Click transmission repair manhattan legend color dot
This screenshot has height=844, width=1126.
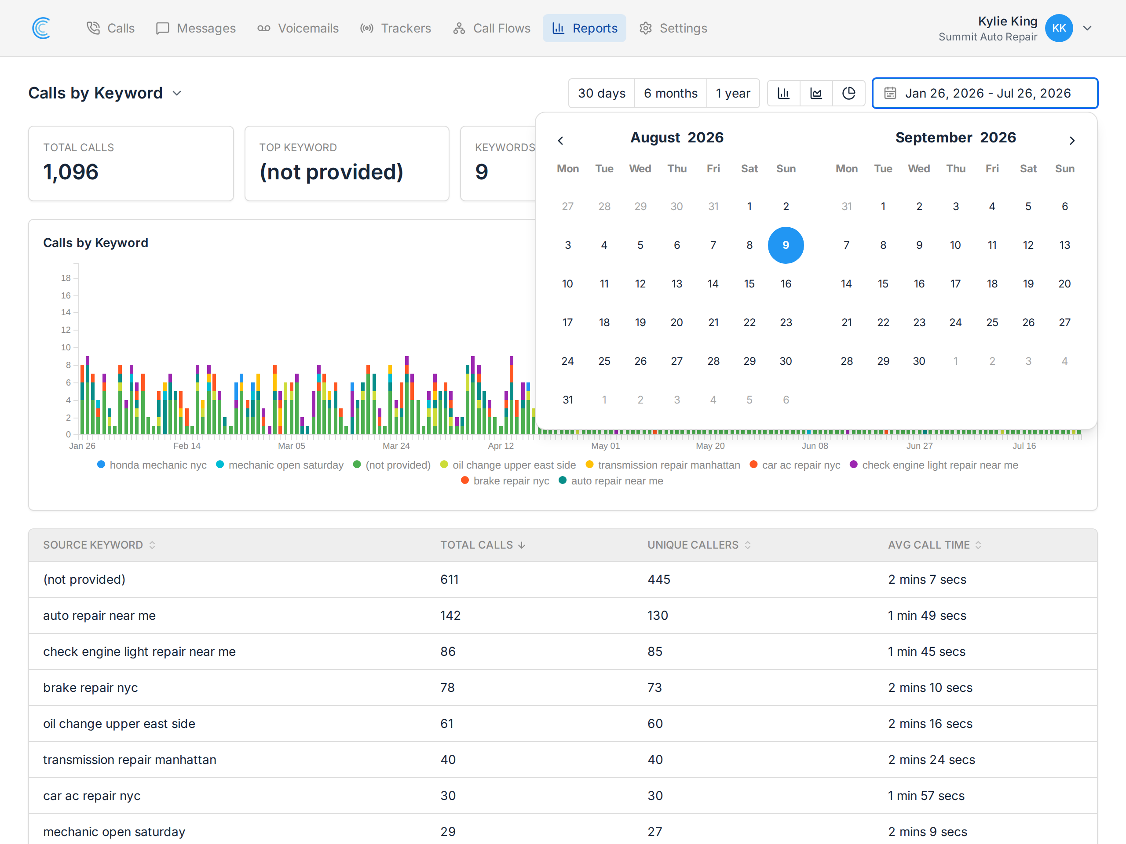[x=589, y=464]
